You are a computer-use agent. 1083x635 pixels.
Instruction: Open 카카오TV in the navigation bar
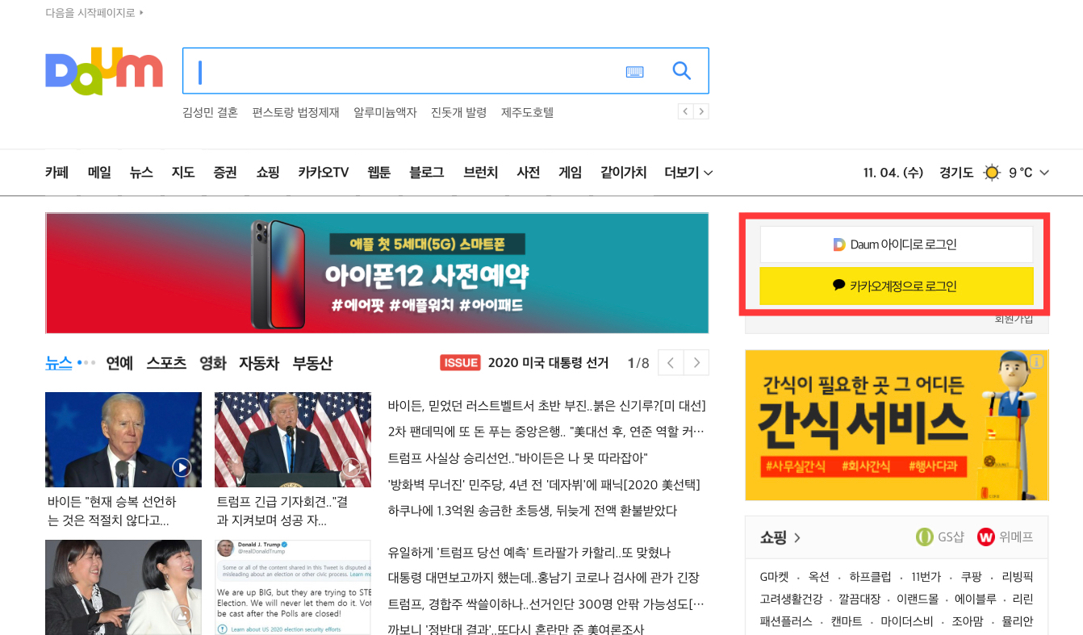point(324,173)
